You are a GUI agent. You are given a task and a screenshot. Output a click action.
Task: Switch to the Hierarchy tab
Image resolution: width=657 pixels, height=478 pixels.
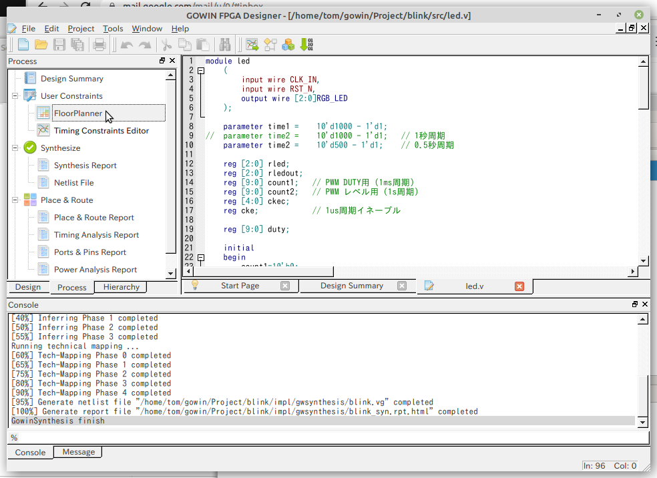[122, 287]
